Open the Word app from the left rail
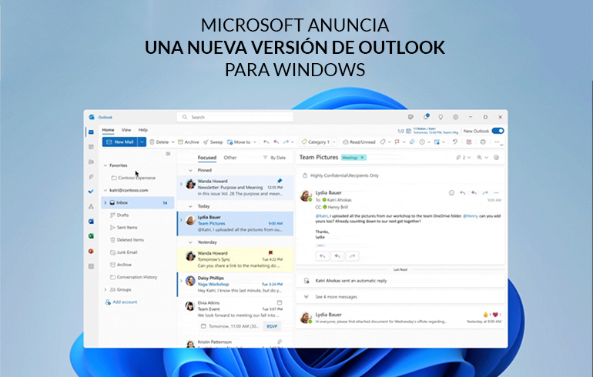Viewport: 593px width, 377px height. pos(91,222)
